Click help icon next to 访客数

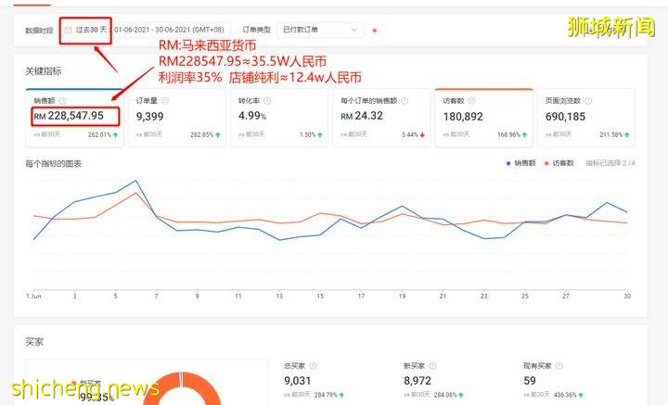(471, 101)
